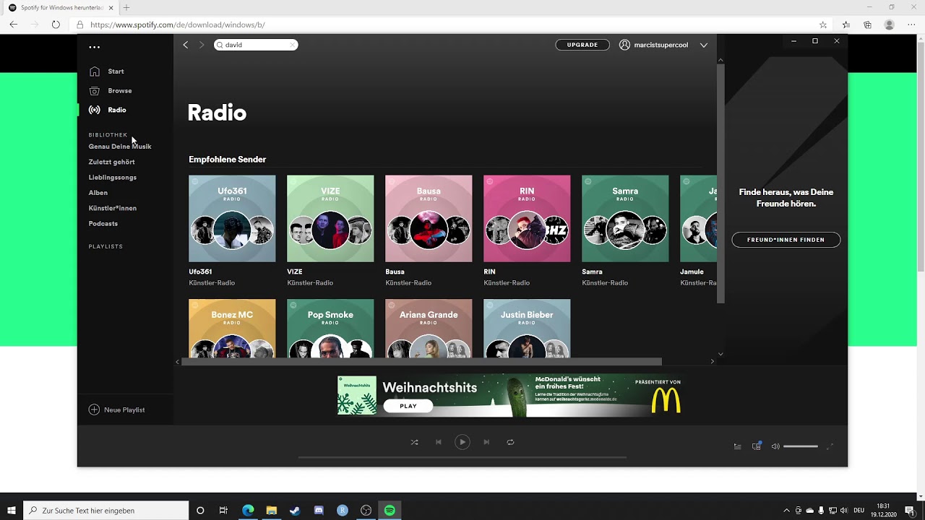Image resolution: width=925 pixels, height=520 pixels.
Task: Click the browser address bar URL
Action: point(178,25)
